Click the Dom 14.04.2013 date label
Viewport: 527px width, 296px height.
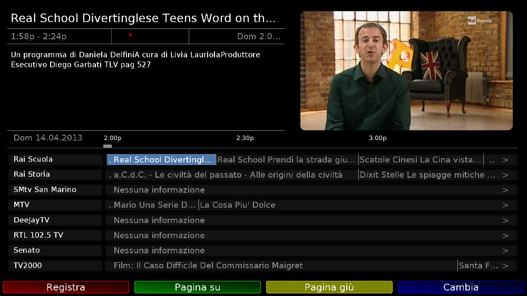tap(48, 138)
